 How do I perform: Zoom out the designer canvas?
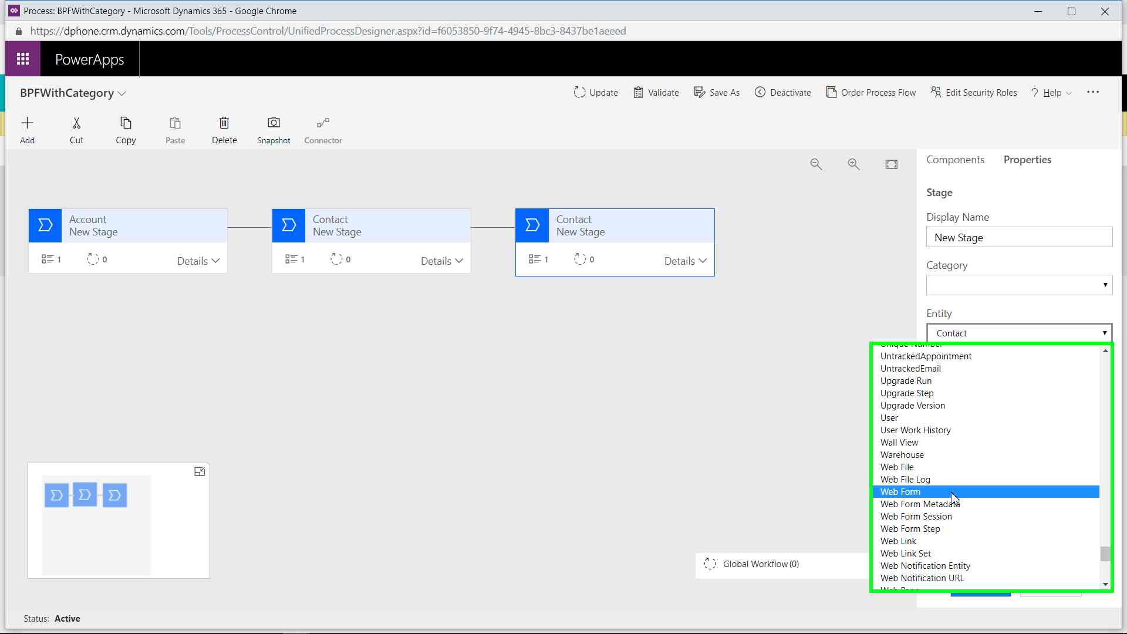coord(816,164)
